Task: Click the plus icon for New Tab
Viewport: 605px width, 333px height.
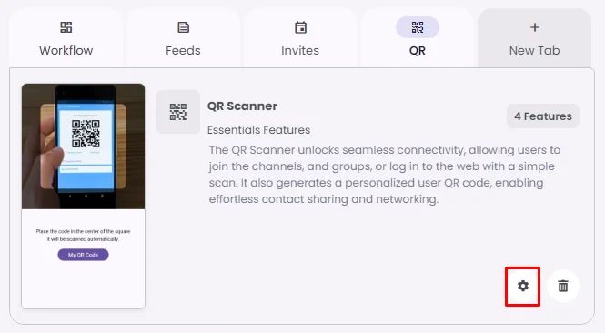Action: coord(535,27)
